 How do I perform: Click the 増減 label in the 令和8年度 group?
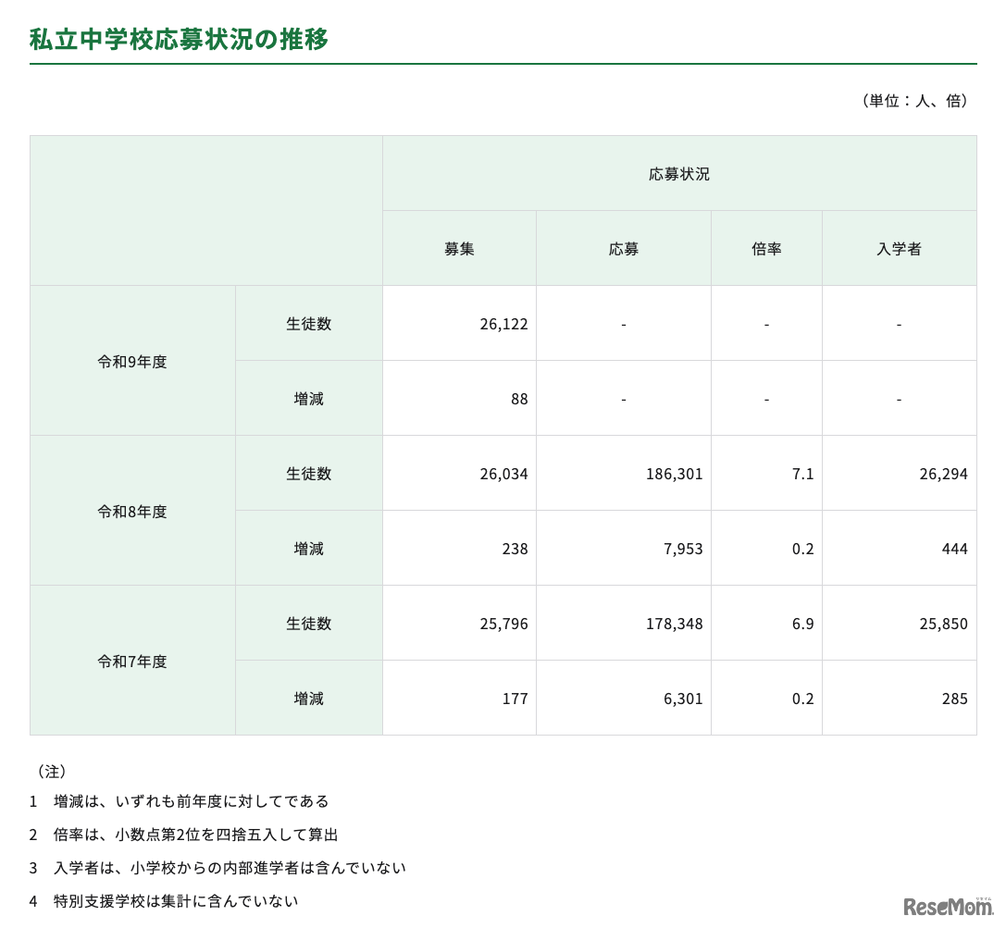coord(308,549)
